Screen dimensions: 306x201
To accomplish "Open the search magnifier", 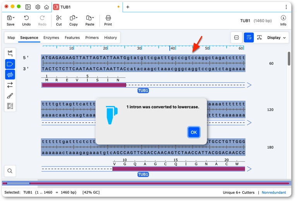I will click(10, 171).
